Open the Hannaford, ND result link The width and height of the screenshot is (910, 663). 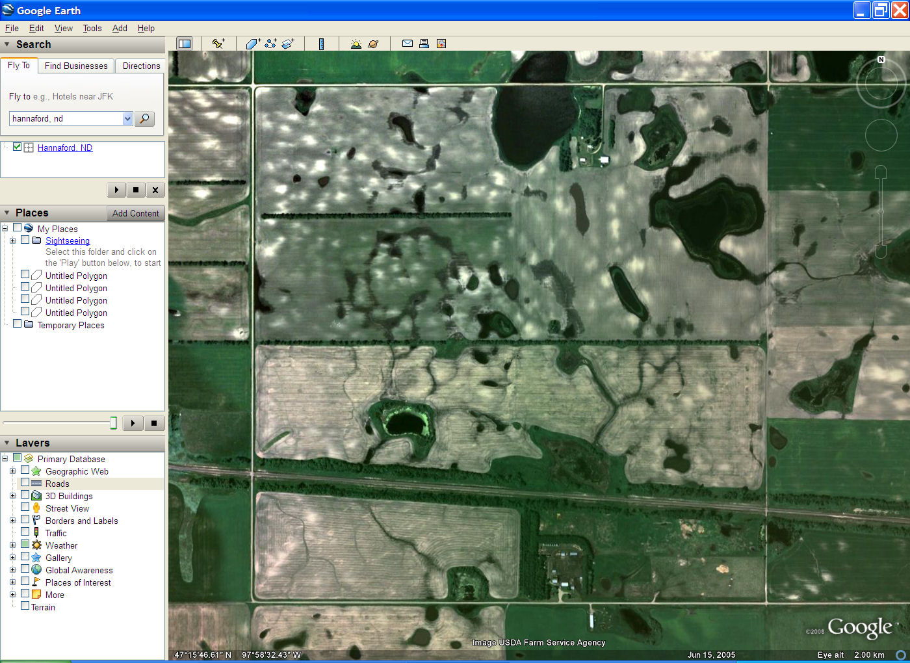pos(65,148)
